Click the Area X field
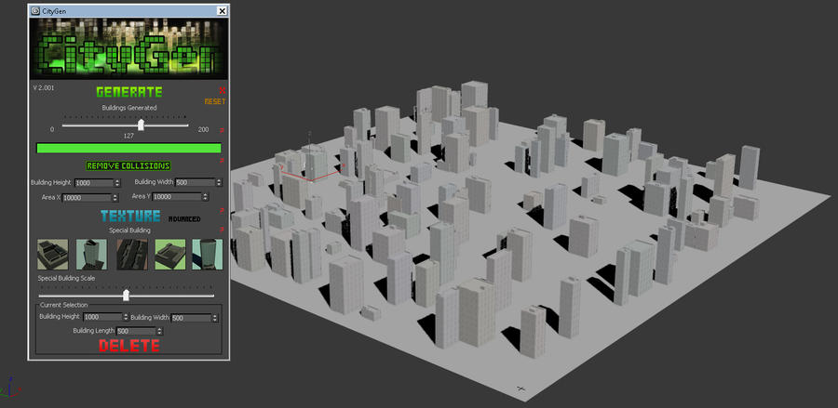Screen dimensions: 838x408 pyautogui.click(x=87, y=198)
